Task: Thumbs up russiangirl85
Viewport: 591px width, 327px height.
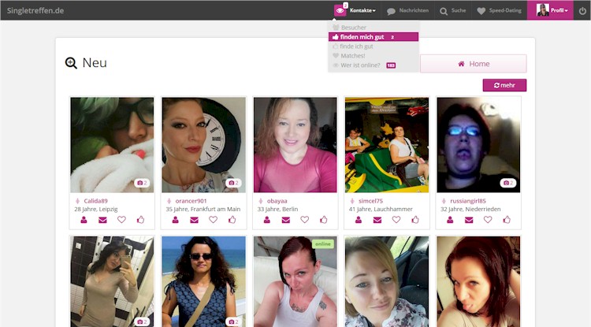Action: tap(507, 220)
